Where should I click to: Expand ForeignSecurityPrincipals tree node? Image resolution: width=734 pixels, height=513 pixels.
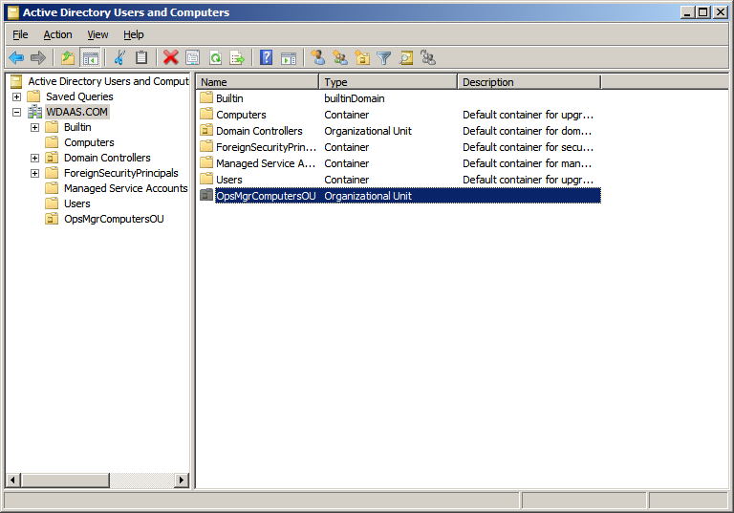pos(34,174)
